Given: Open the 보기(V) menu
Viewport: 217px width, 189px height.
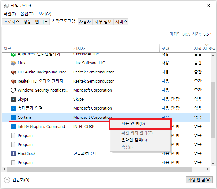Looking at the screenshot, I should tap(45, 14).
